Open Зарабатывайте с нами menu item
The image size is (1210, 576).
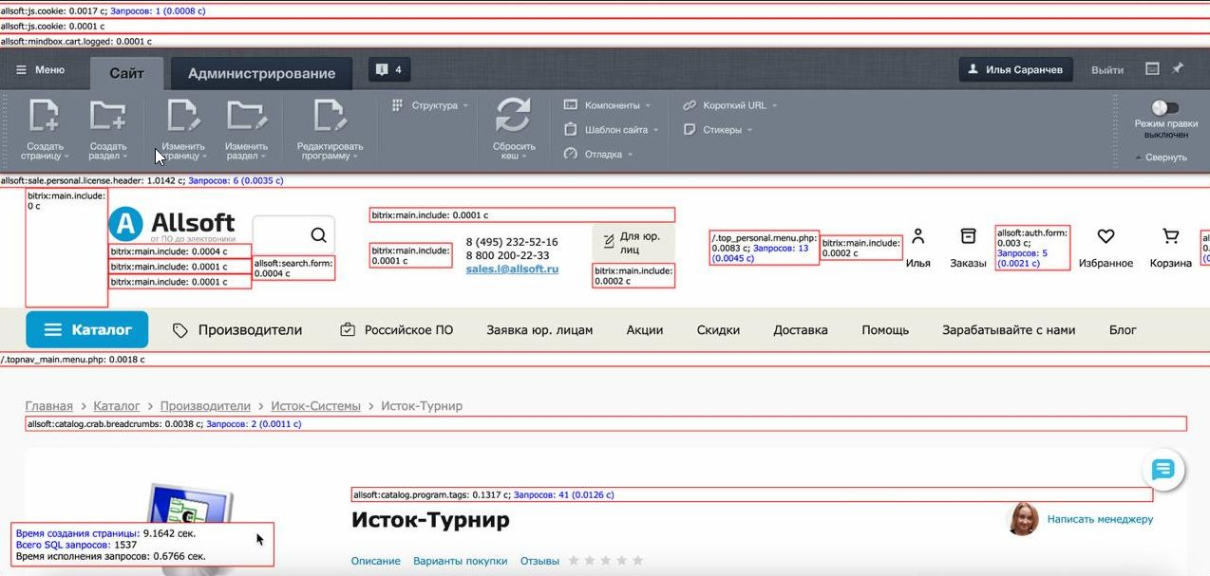click(x=1009, y=330)
